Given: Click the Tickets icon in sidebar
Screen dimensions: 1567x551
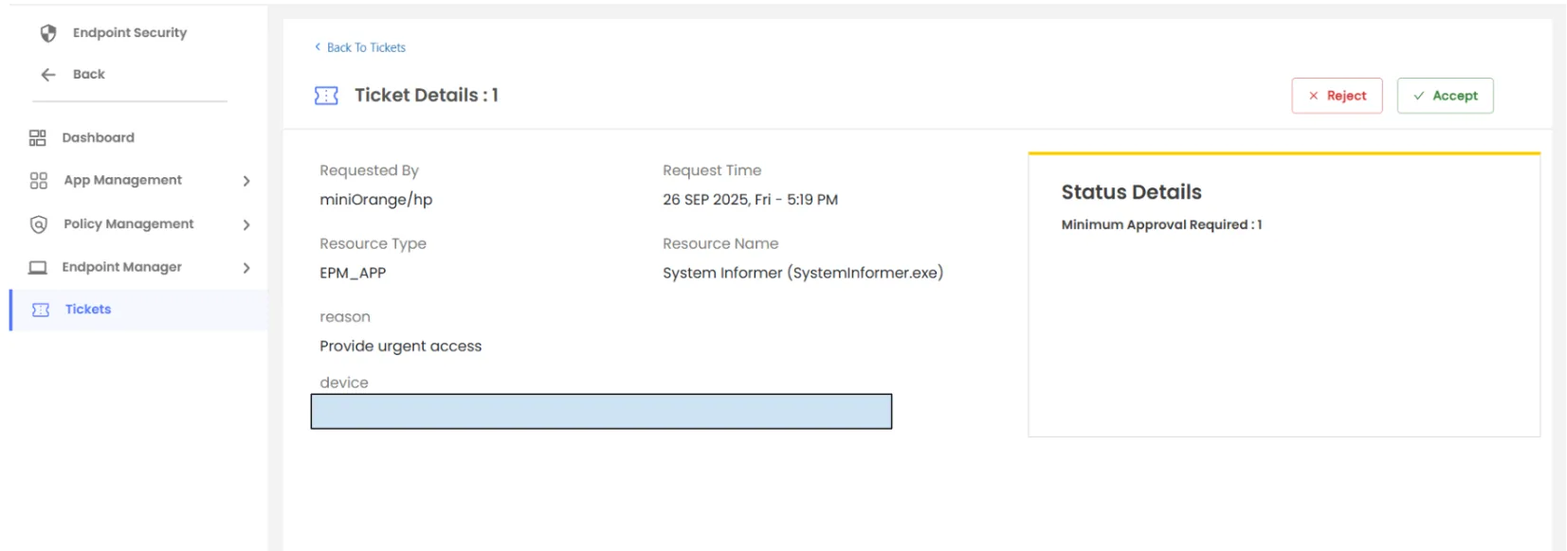Looking at the screenshot, I should coord(41,310).
